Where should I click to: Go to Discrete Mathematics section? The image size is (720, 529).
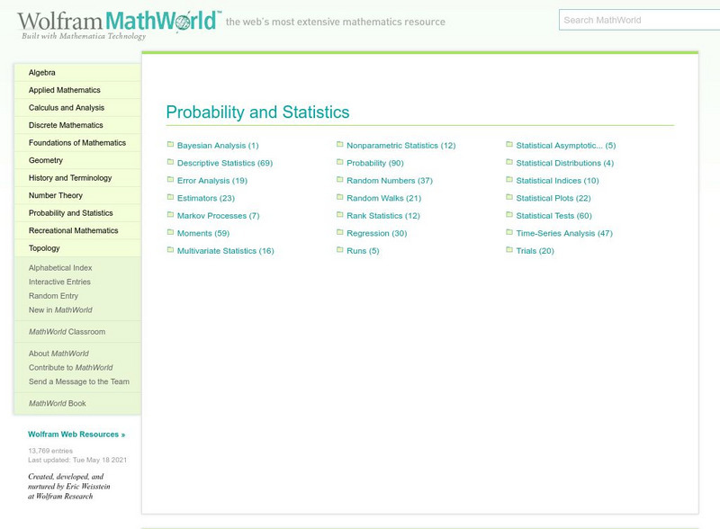click(x=77, y=125)
